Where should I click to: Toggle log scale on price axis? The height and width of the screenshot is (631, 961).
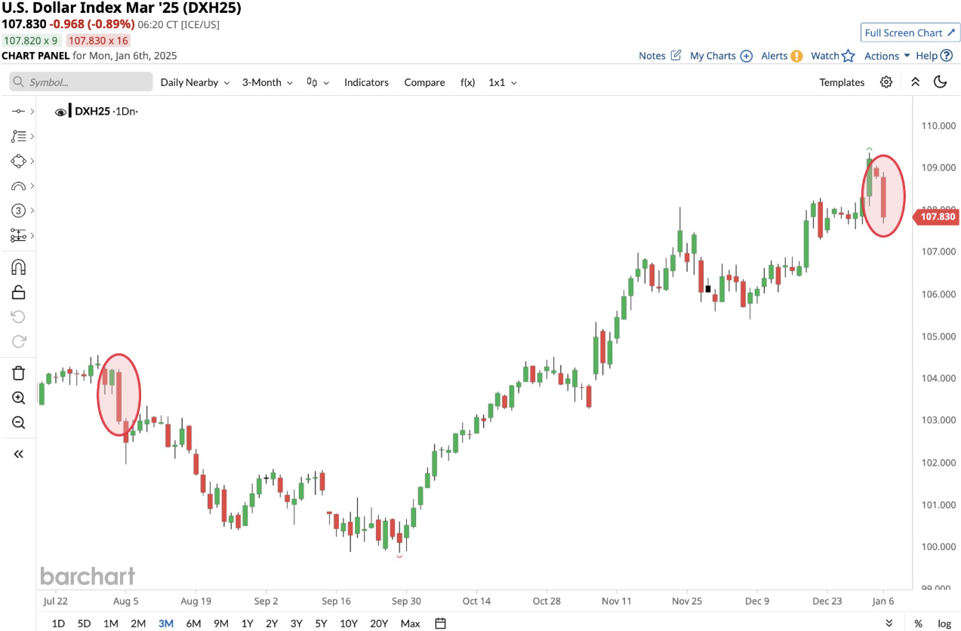[x=944, y=623]
